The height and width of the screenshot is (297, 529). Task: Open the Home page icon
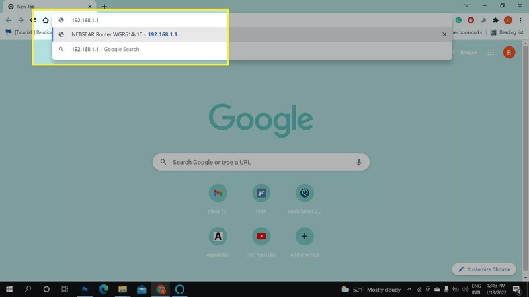pos(46,21)
